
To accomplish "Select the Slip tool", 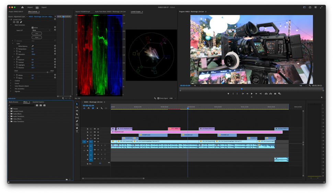I will (77, 118).
